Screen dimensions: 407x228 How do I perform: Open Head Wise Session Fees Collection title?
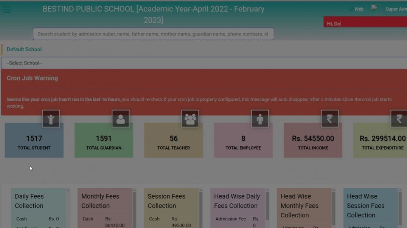click(365, 206)
